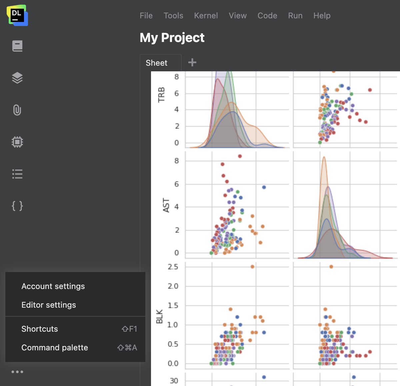Open the variables curly braces icon
400x386 pixels.
[17, 206]
